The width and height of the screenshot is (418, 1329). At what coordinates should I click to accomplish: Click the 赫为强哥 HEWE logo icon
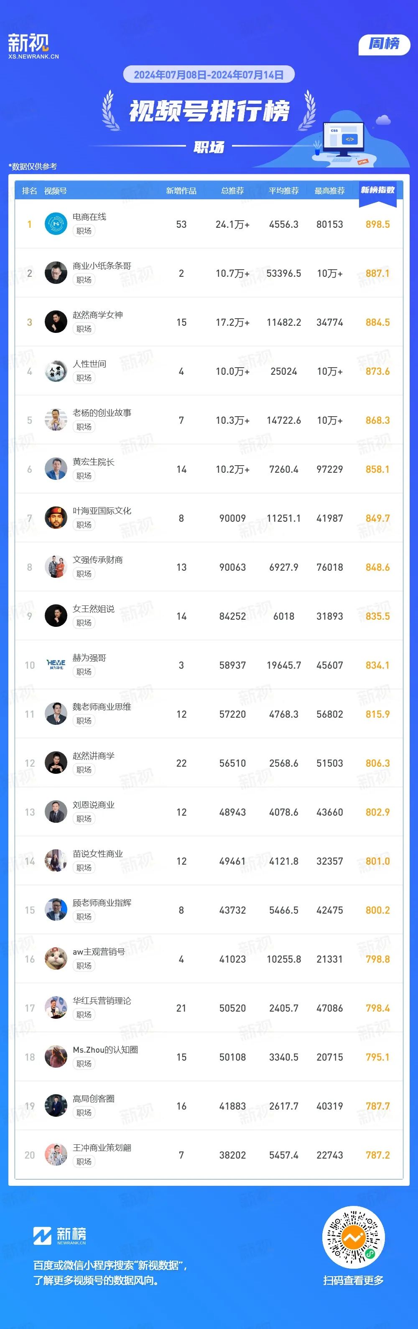(x=56, y=665)
